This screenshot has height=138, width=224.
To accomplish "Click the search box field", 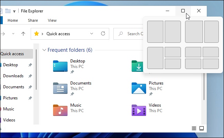I will [133, 34].
